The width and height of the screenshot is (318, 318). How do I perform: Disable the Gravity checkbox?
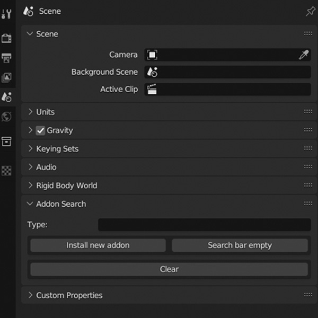(x=40, y=130)
